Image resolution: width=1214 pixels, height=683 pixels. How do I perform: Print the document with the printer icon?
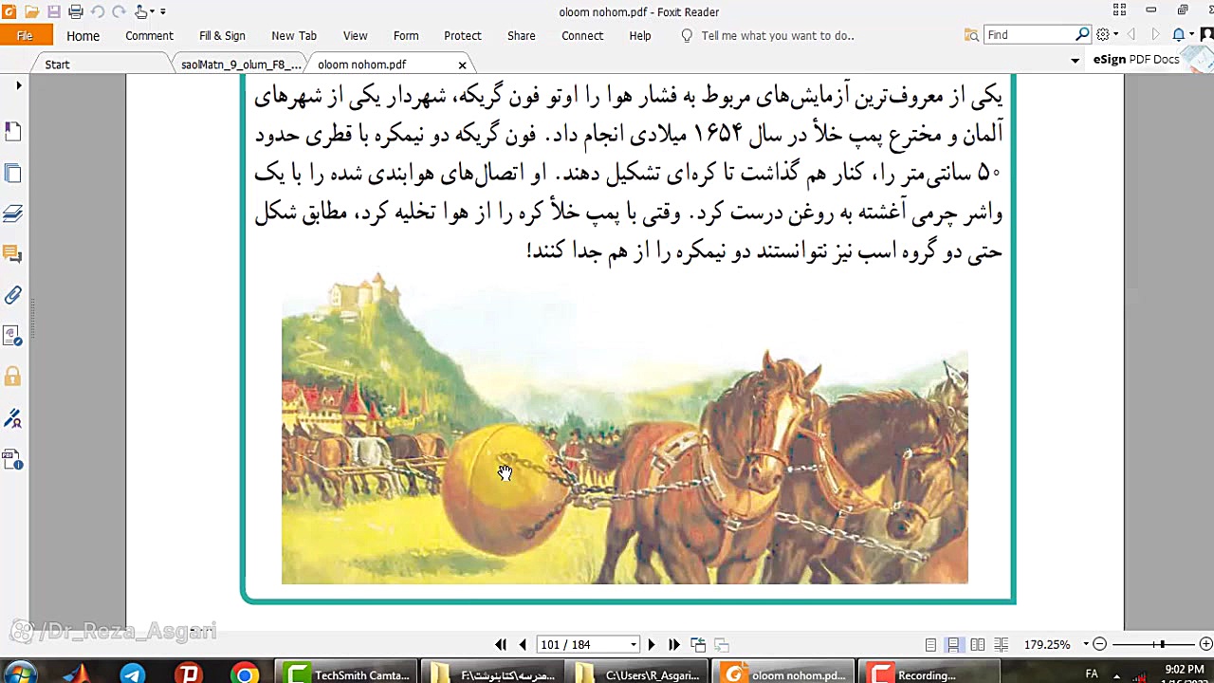click(x=76, y=11)
